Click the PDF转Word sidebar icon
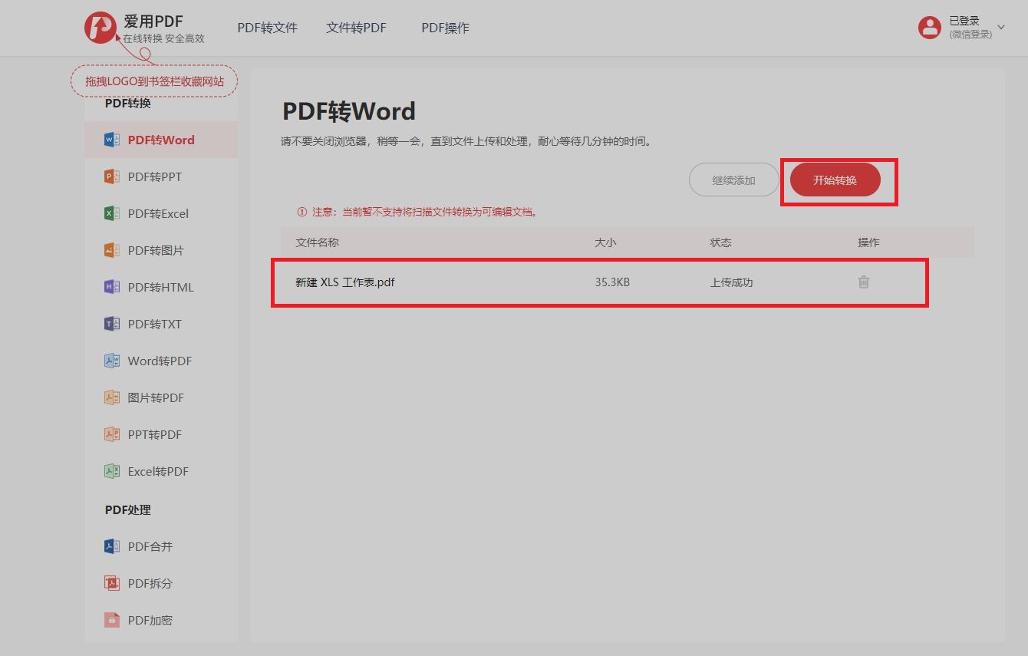The image size is (1028, 656). pyautogui.click(x=112, y=140)
